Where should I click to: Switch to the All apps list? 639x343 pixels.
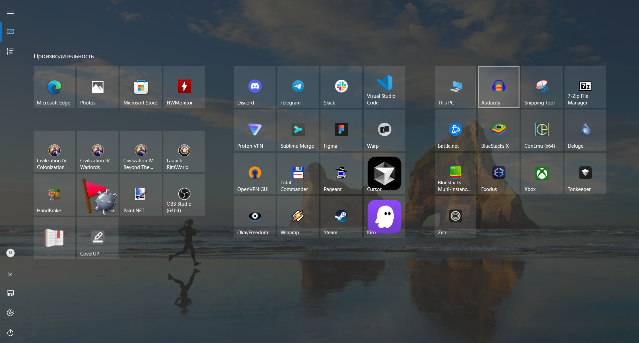click(x=10, y=52)
